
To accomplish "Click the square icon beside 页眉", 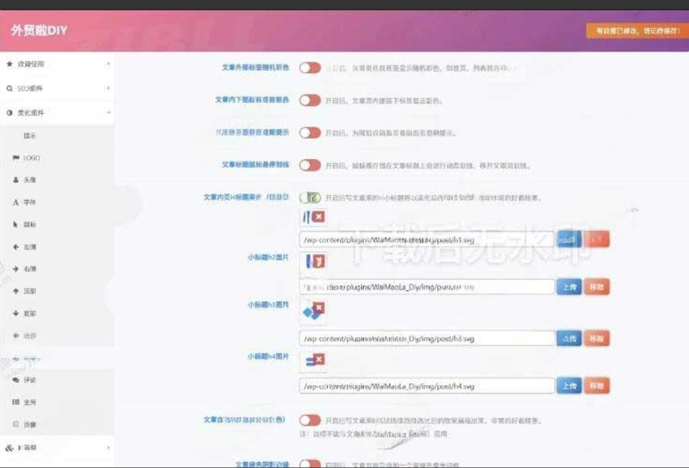I will tap(16, 424).
